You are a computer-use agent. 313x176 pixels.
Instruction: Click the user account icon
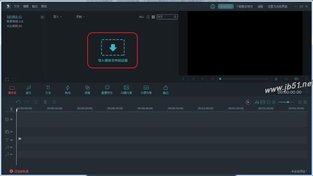pyautogui.click(x=212, y=7)
